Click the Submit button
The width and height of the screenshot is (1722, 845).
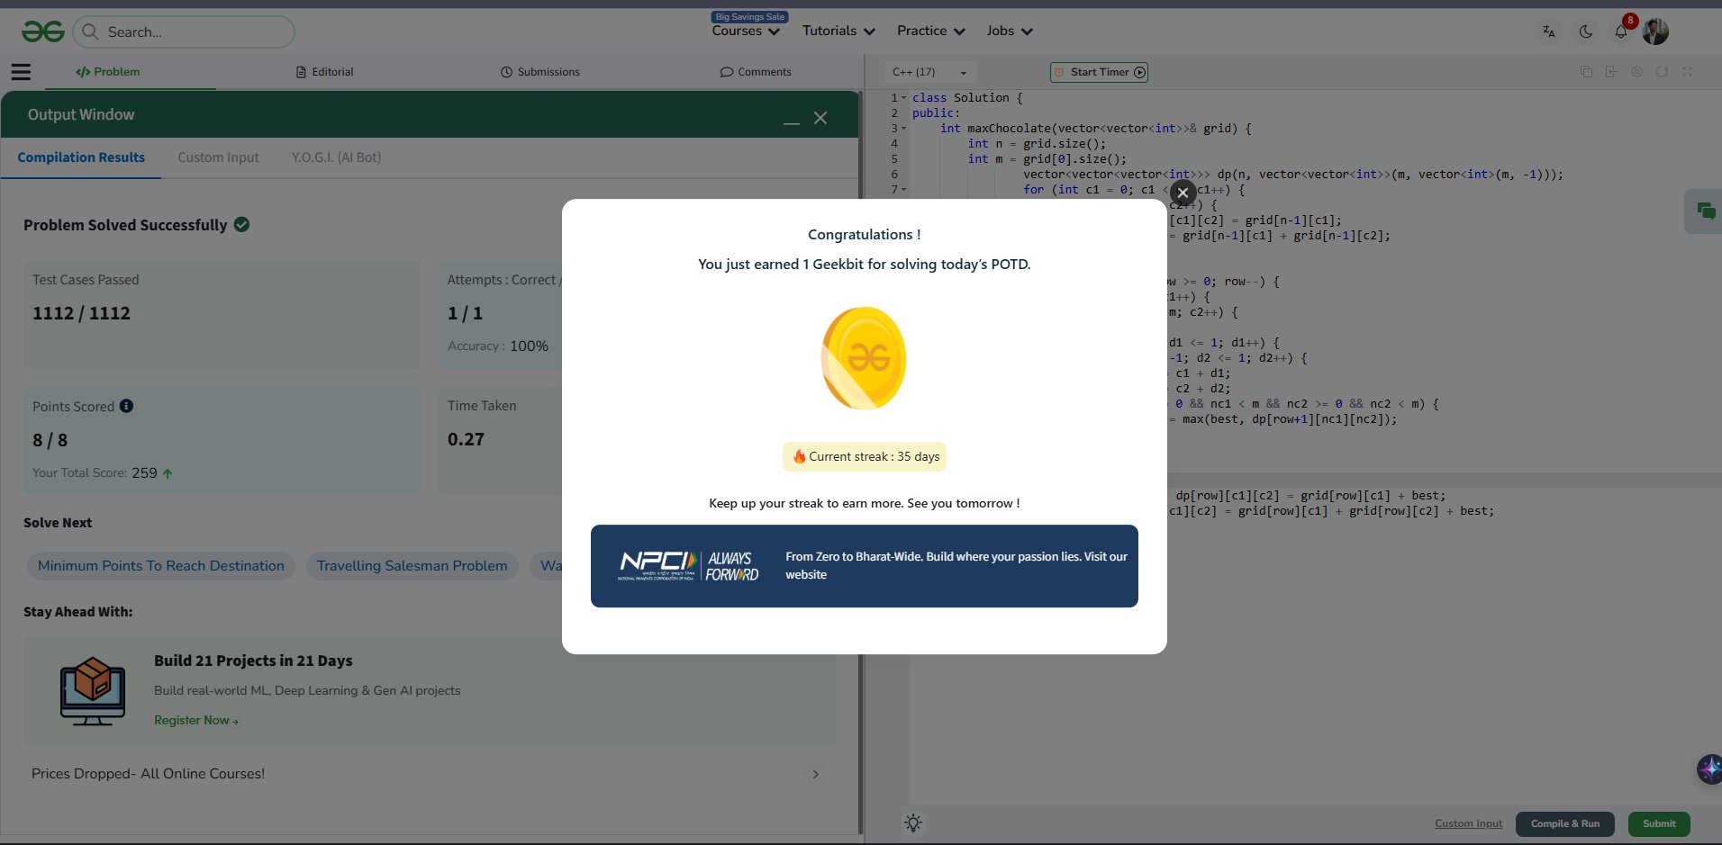click(x=1659, y=823)
